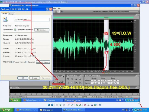
Task: Enable the Только чтение checkbox
Action: point(12,62)
